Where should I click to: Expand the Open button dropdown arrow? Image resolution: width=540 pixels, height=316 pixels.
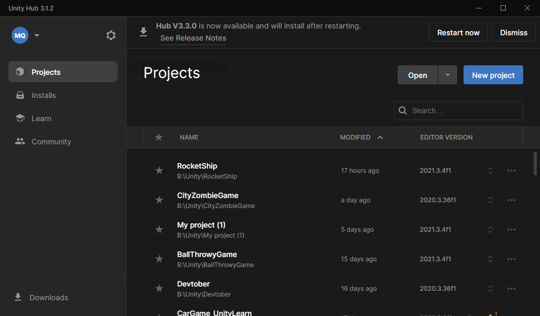(x=447, y=75)
